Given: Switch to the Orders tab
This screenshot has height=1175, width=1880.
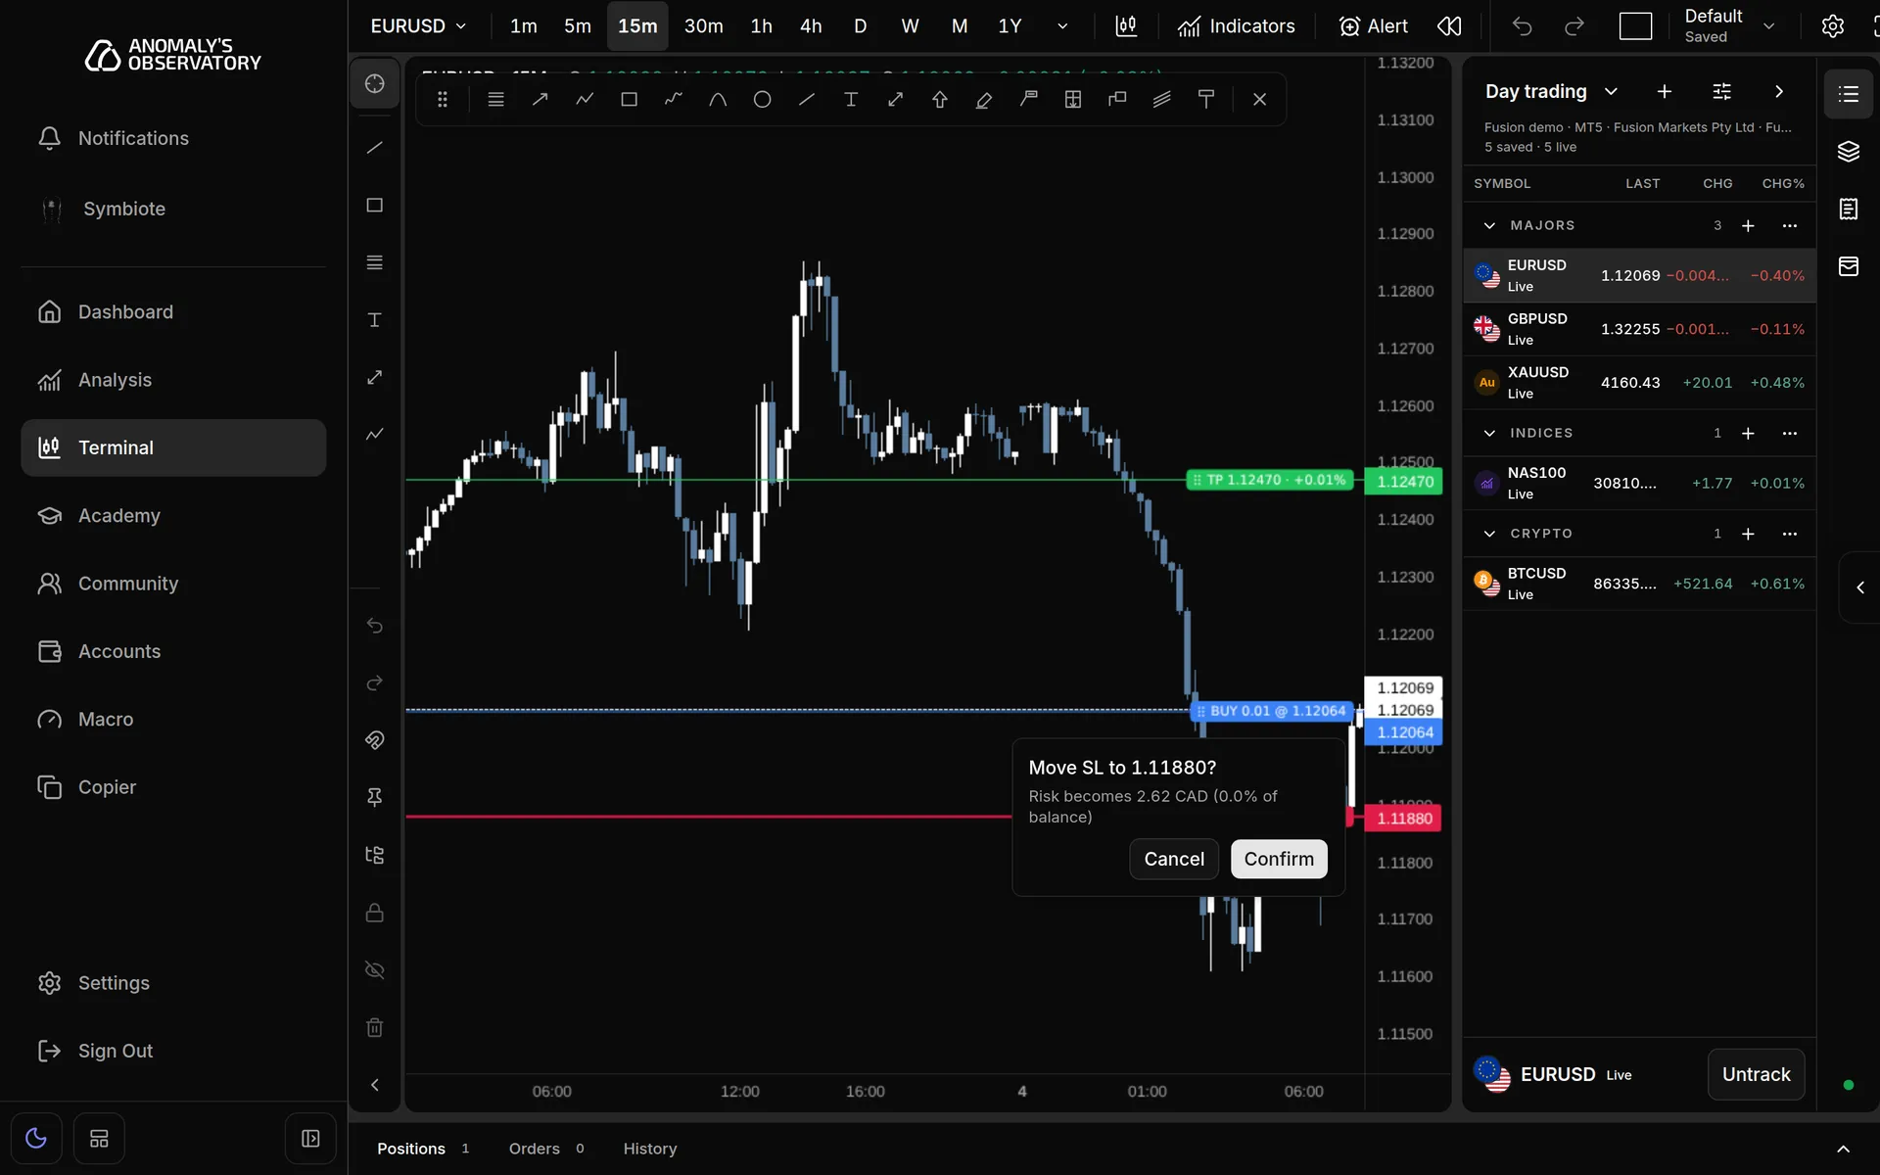Looking at the screenshot, I should [546, 1149].
